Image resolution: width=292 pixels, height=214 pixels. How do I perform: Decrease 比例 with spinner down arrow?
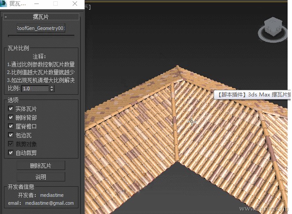coord(52,90)
